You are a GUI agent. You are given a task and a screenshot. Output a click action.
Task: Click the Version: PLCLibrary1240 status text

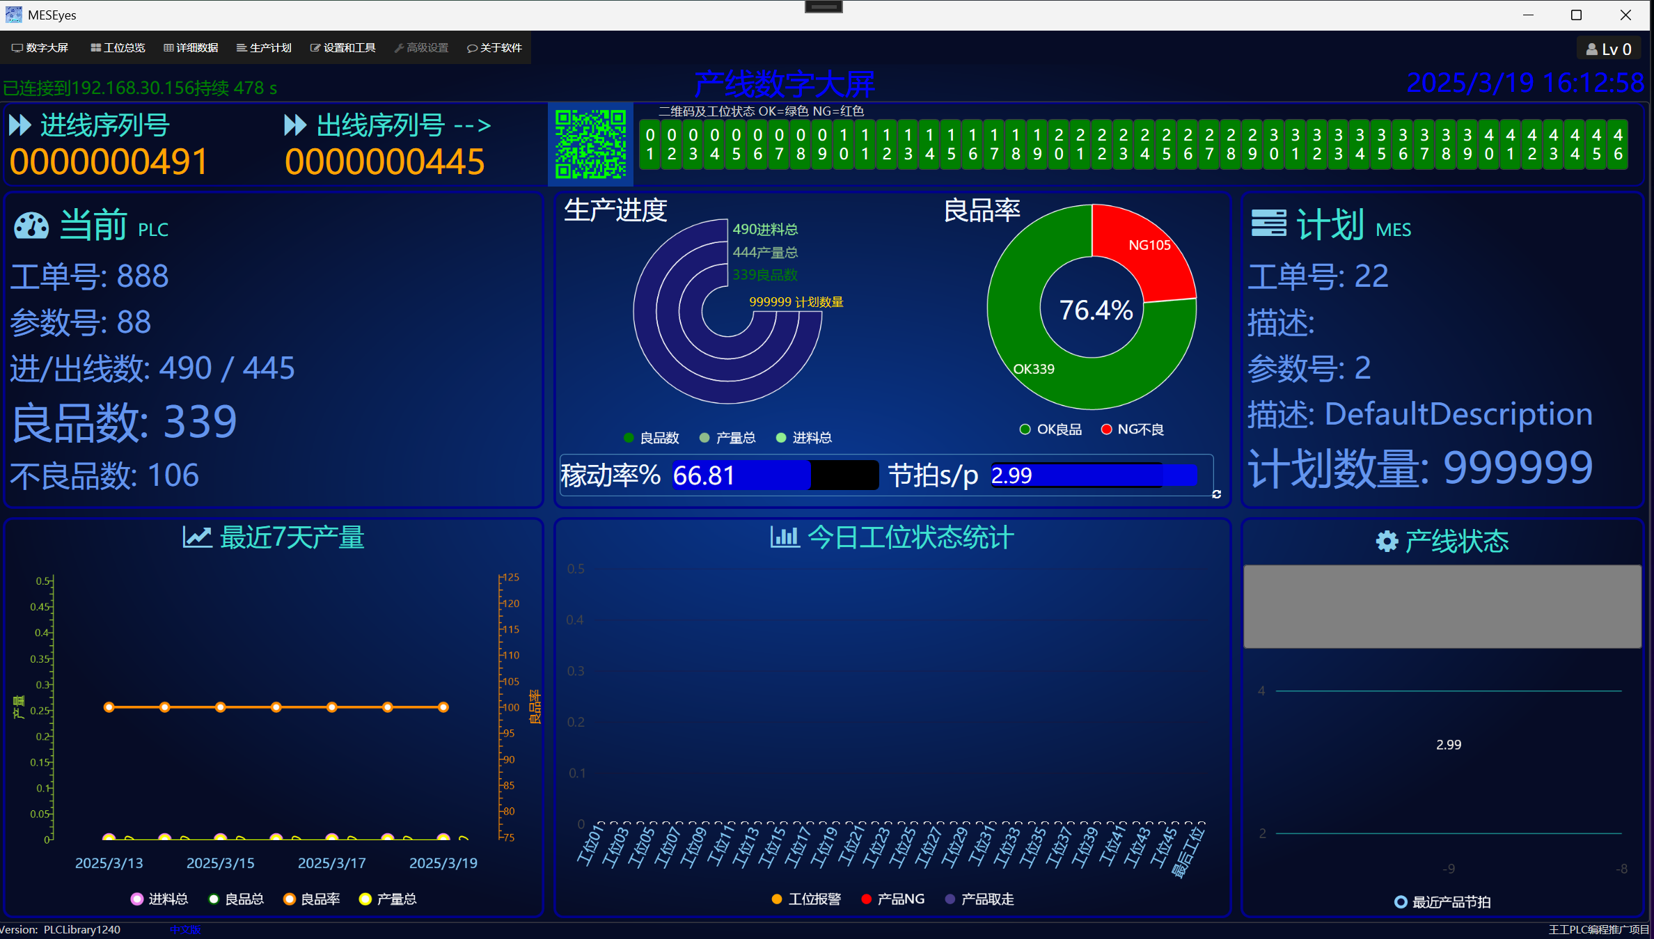pos(61,930)
